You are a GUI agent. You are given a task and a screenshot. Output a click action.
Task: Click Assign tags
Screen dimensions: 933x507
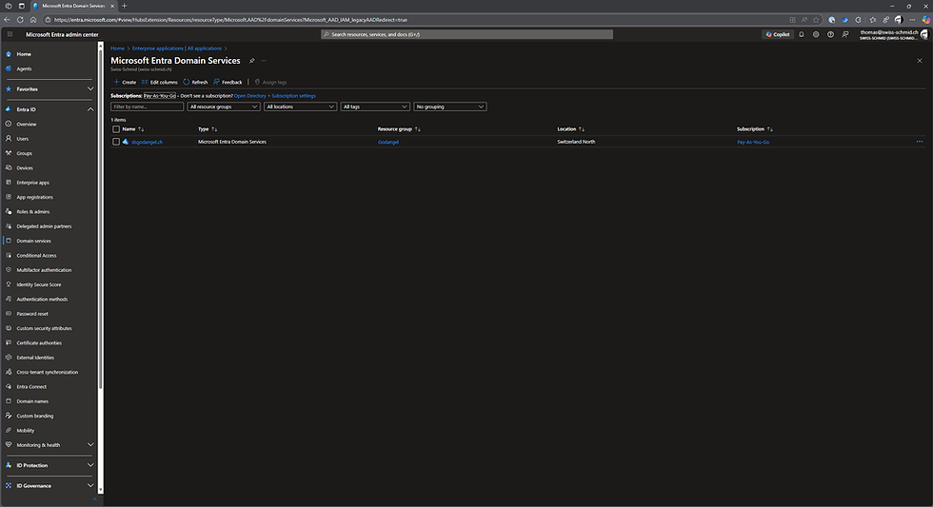(270, 82)
